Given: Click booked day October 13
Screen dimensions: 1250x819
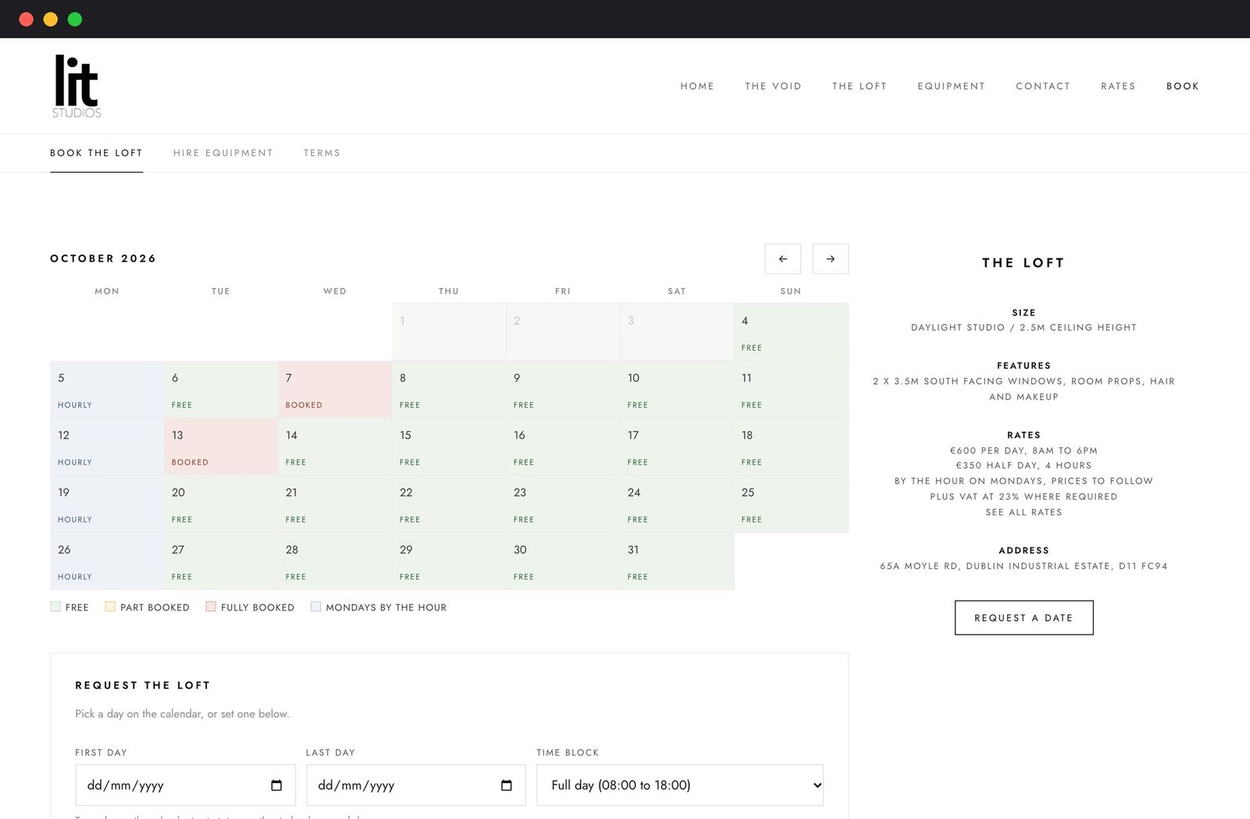Looking at the screenshot, I should pyautogui.click(x=221, y=447).
